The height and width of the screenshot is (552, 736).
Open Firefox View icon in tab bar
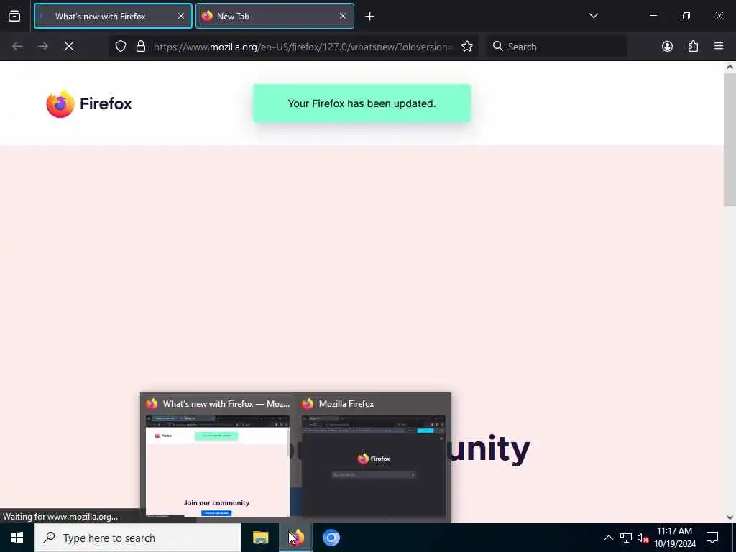[14, 17]
